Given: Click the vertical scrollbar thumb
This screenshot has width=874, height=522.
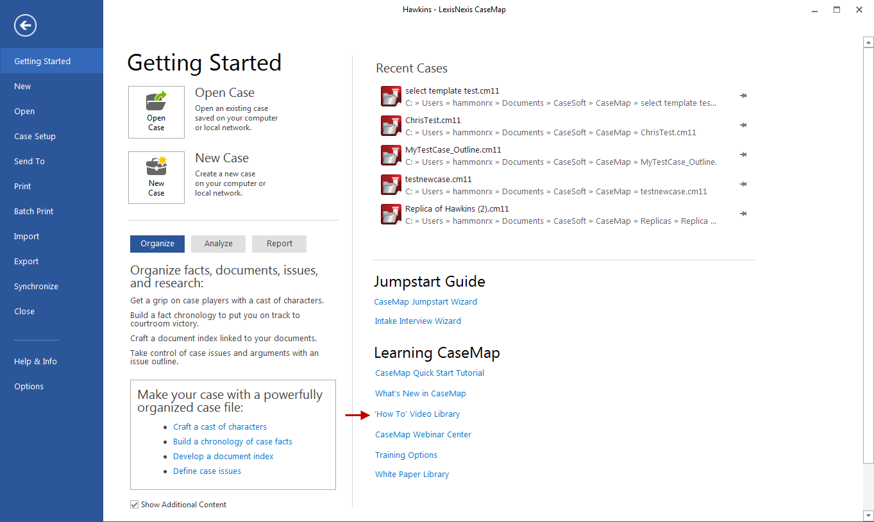Looking at the screenshot, I should [868, 255].
